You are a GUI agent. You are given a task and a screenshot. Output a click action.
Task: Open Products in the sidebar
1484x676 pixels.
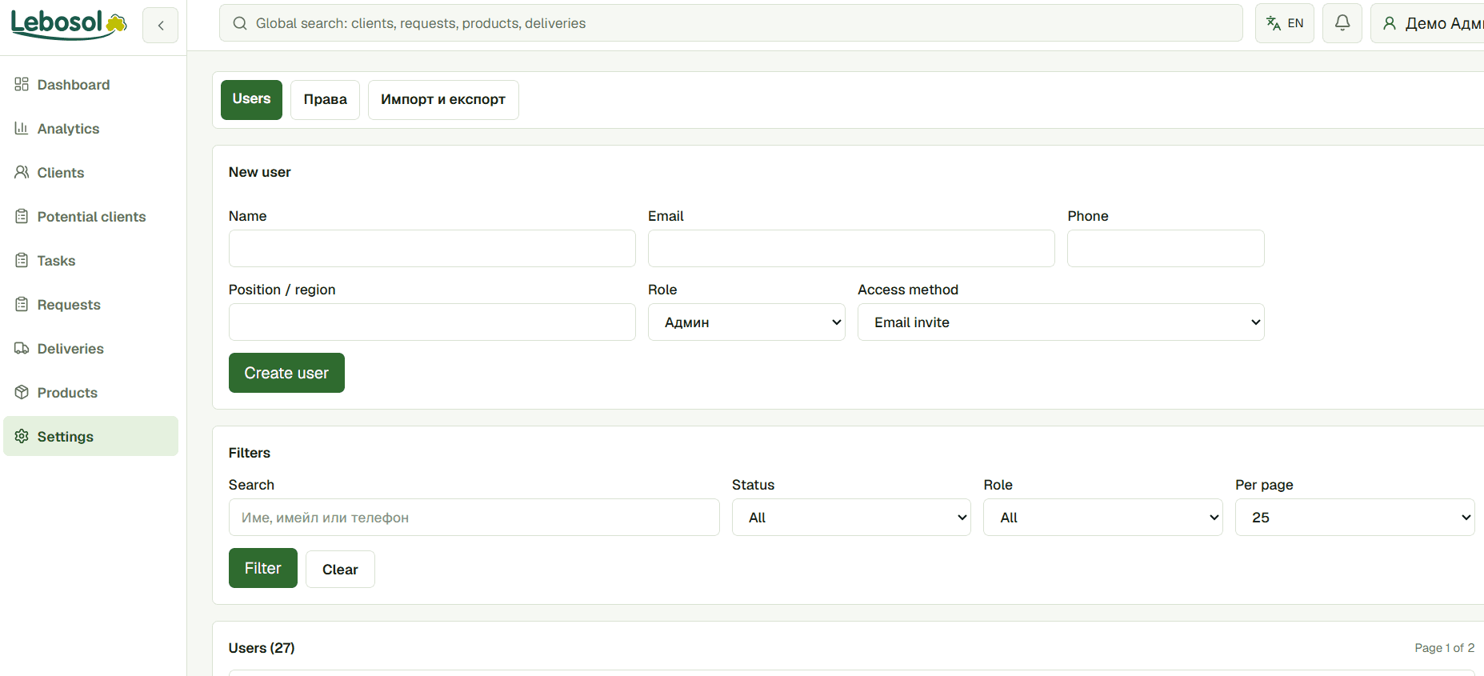[90, 392]
